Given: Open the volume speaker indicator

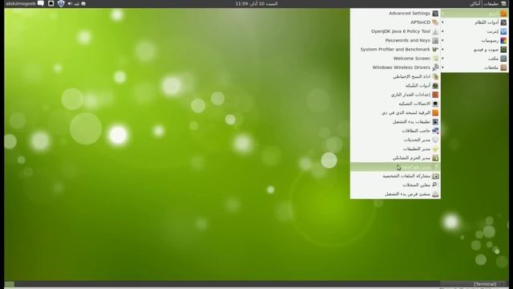Looking at the screenshot, I should [x=70, y=3].
